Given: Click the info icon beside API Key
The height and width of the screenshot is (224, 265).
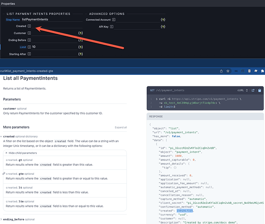Looking at the screenshot, I should [x=112, y=27].
